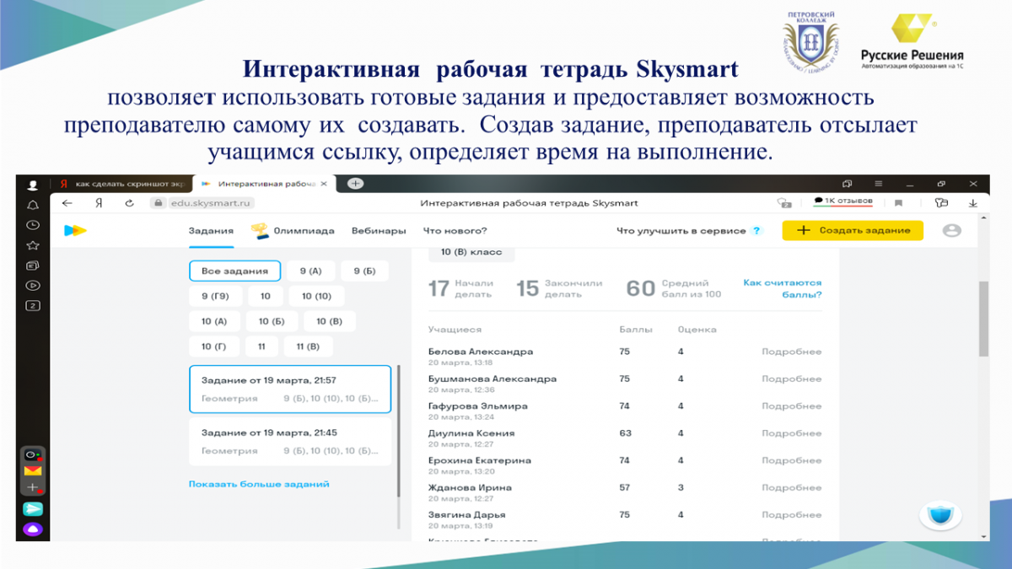Open collections icon in browser sidebar

[33, 266]
